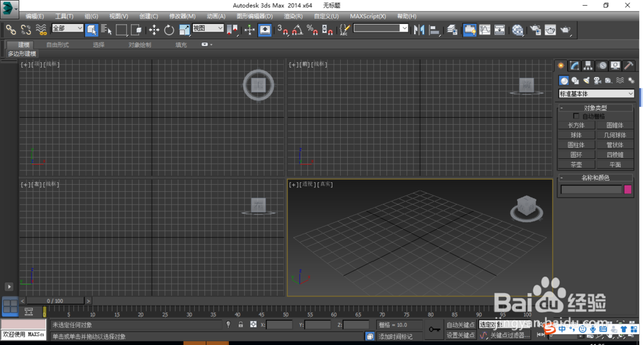This screenshot has width=643, height=345.
Task: Expand the 全部 selection filter dropdown
Action: click(68, 28)
